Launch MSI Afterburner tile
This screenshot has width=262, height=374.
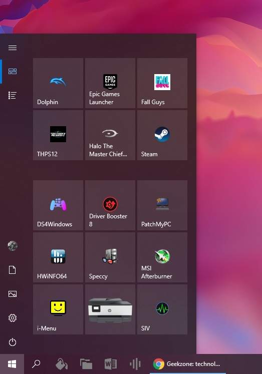(162, 257)
